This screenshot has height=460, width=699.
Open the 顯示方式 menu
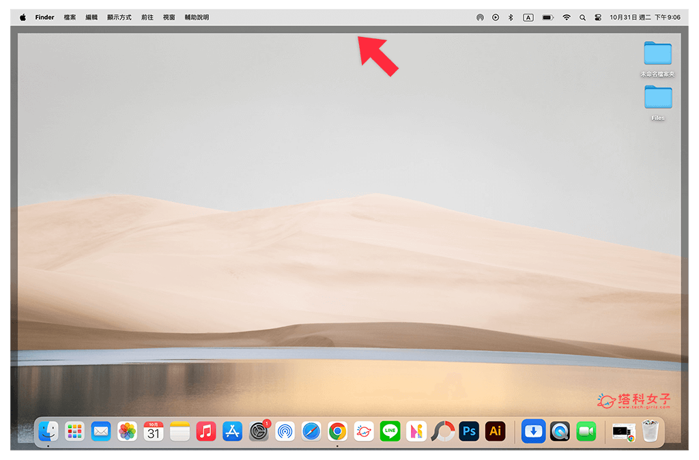119,18
